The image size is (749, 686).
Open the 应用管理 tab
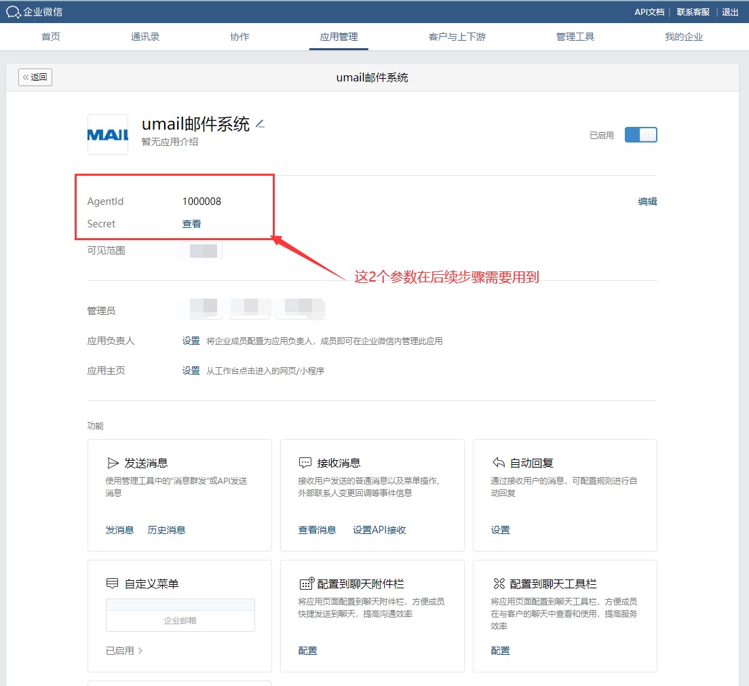(x=339, y=37)
